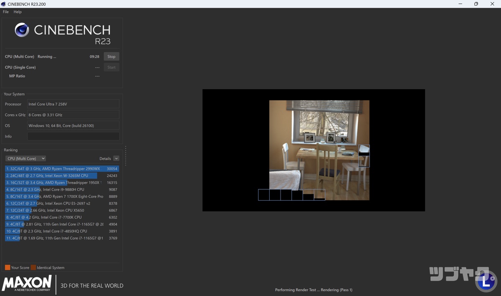Click the vertical dotted panel splitter handle
Viewport: 501px width, 296px height.
coord(125,156)
